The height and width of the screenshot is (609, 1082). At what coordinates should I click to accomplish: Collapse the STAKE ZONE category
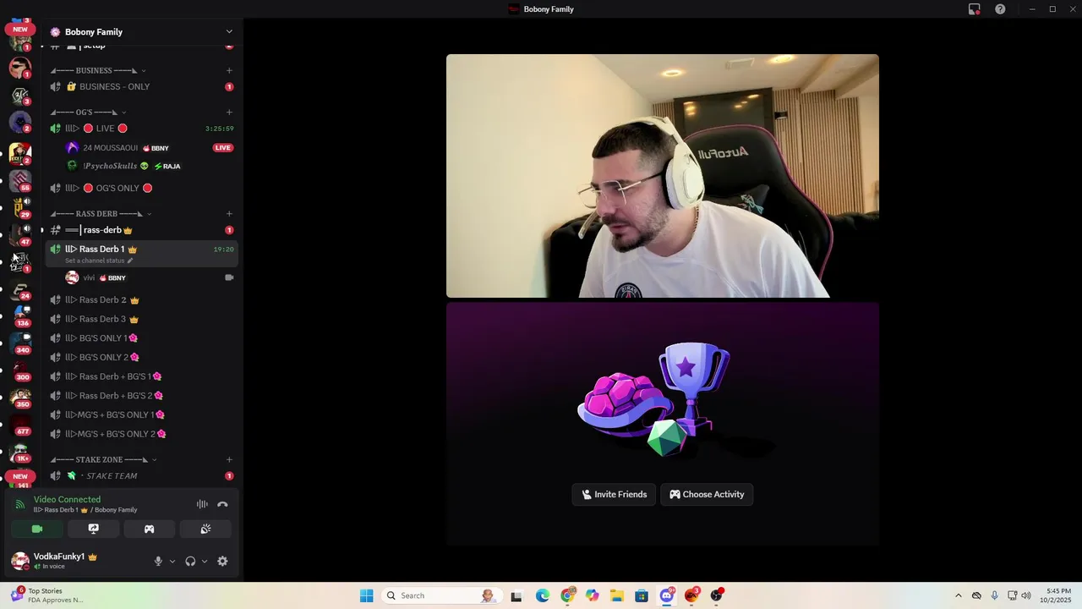[x=103, y=459]
